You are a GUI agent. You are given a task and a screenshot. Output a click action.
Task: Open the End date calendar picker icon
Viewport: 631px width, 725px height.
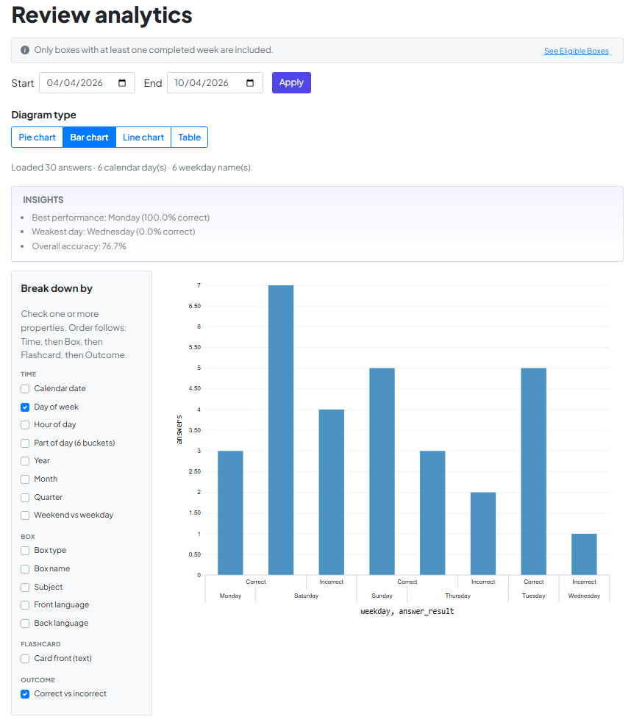coord(250,83)
